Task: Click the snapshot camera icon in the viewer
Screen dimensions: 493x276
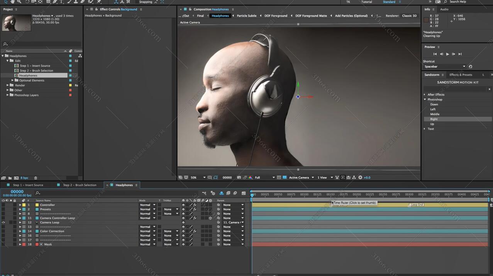Action: [x=239, y=177]
